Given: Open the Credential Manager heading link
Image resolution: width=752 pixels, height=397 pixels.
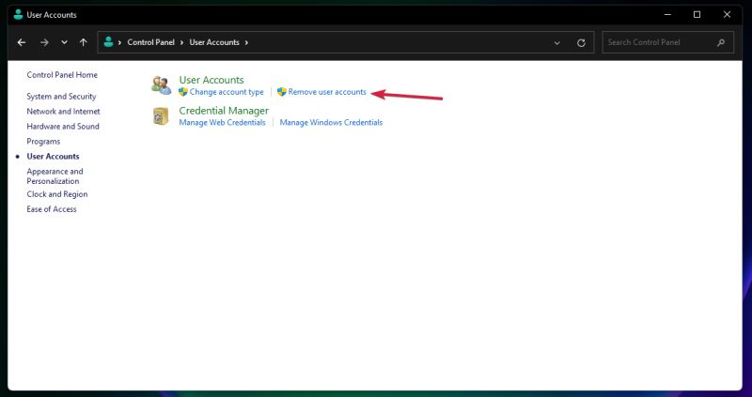Looking at the screenshot, I should click(224, 111).
